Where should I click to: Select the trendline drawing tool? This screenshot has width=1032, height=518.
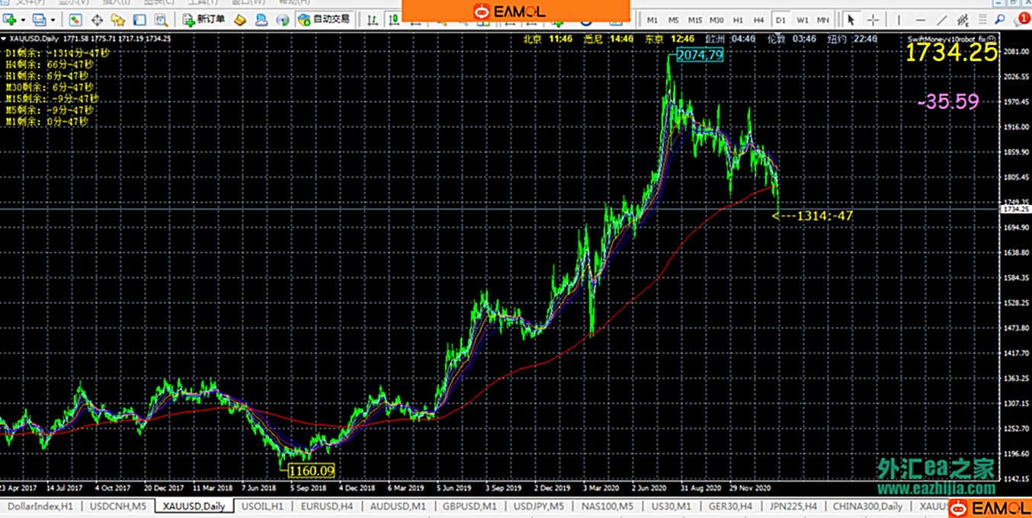click(943, 20)
